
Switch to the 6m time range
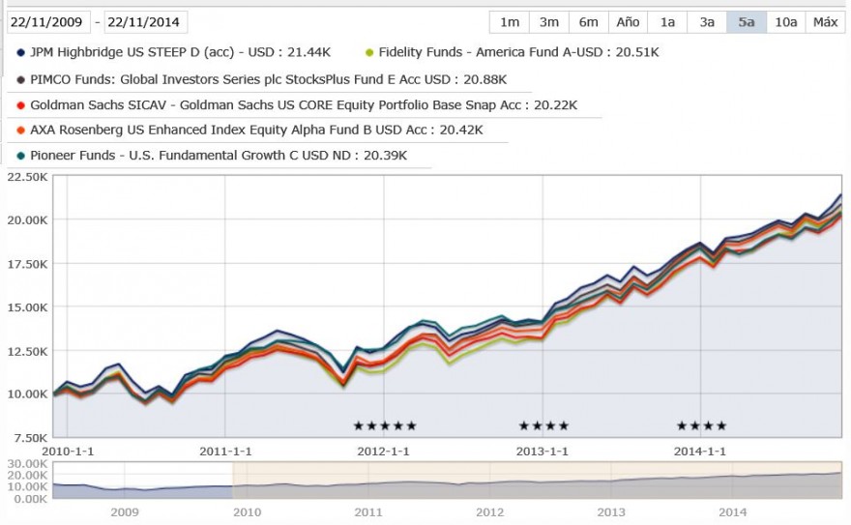[588, 22]
